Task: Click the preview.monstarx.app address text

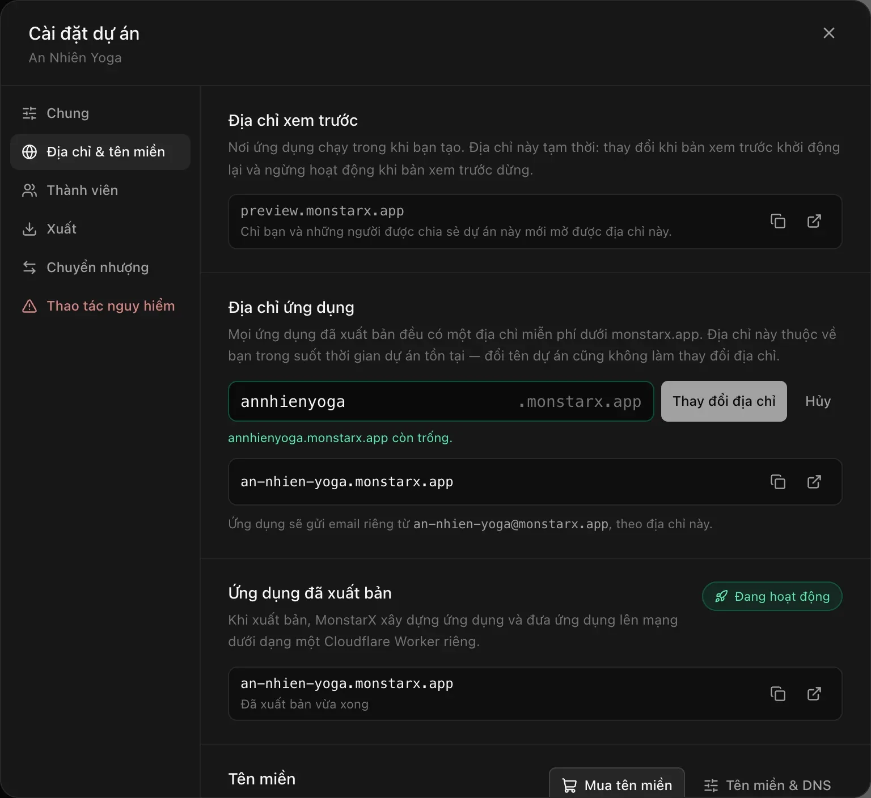Action: pos(322,211)
